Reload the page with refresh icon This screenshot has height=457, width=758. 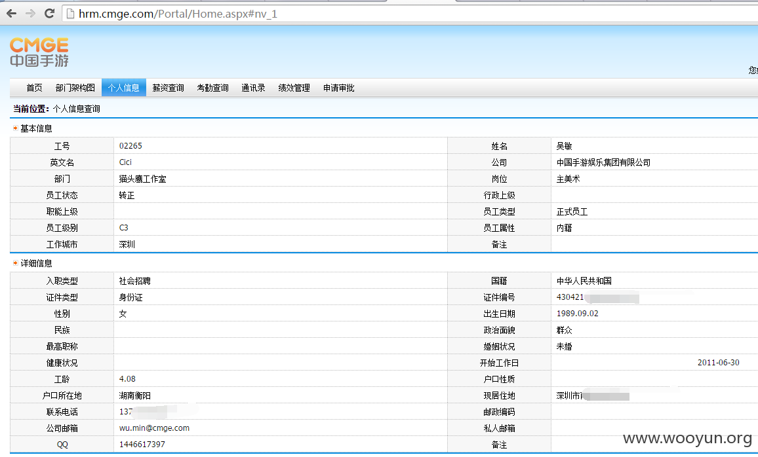[49, 14]
